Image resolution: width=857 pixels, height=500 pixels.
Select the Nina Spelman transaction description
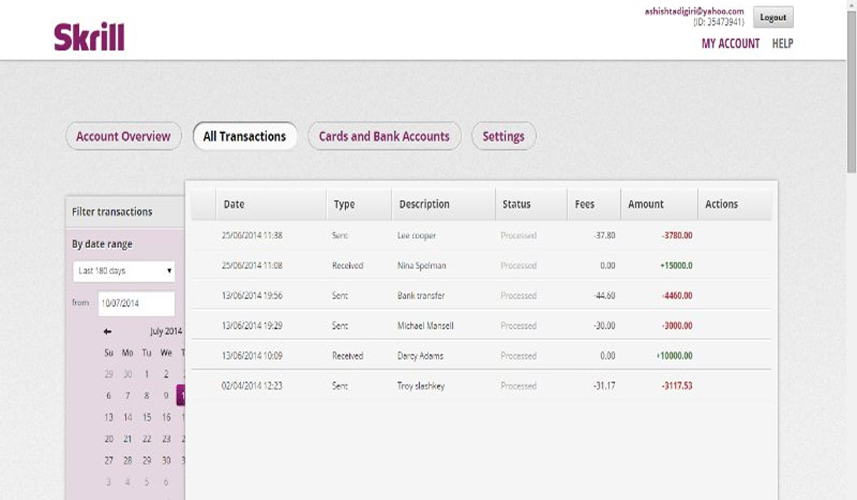(421, 266)
